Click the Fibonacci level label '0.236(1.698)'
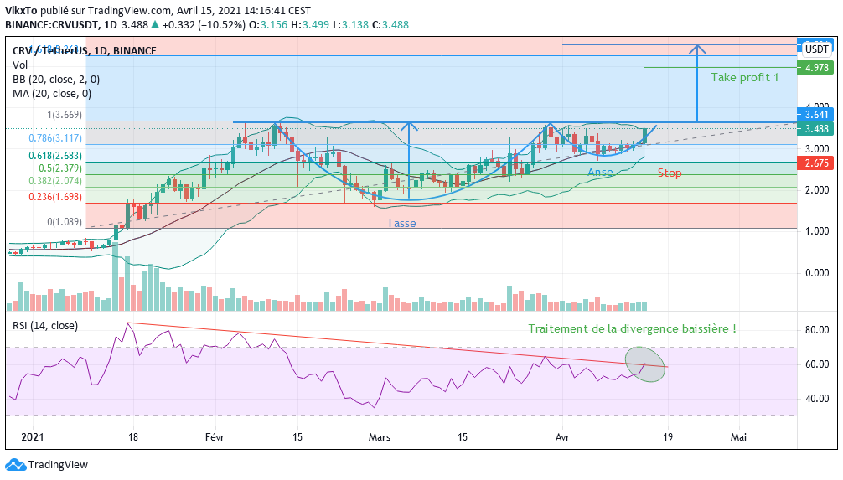This screenshot has width=843, height=480. (55, 197)
